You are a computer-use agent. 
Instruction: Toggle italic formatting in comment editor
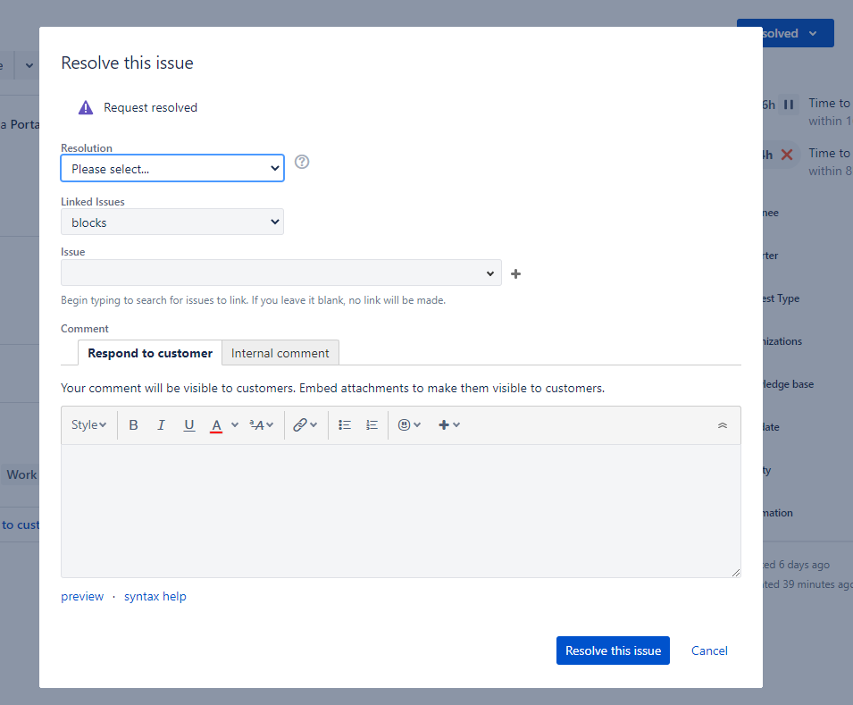(161, 425)
